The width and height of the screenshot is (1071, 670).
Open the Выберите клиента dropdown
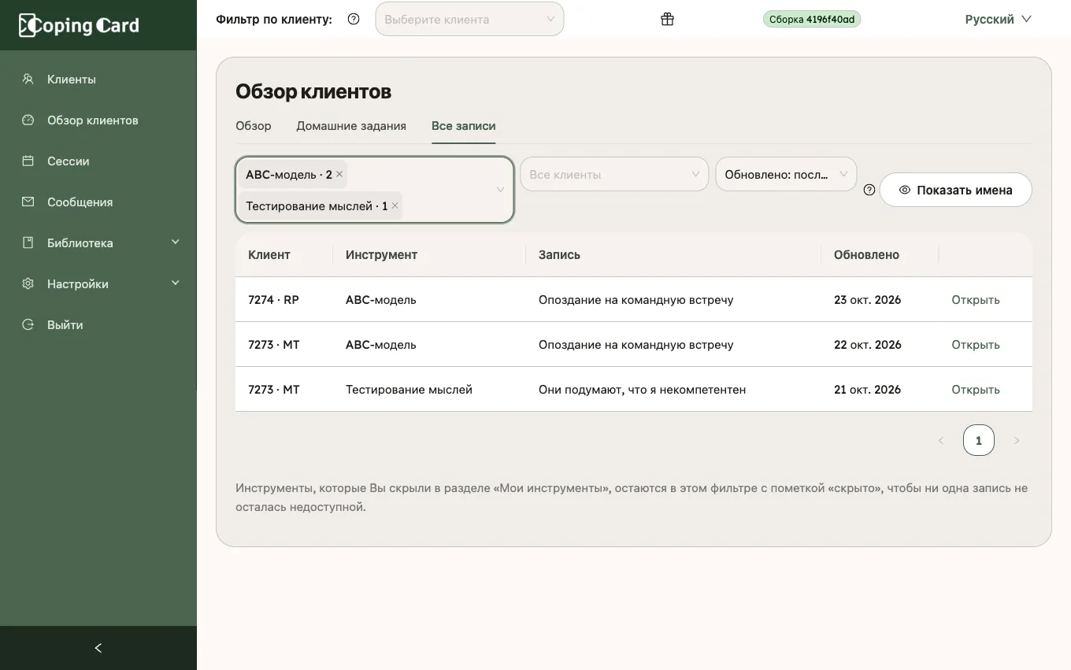tap(469, 19)
